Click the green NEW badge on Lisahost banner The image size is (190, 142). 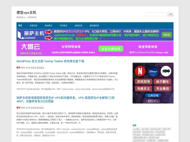click(x=167, y=35)
